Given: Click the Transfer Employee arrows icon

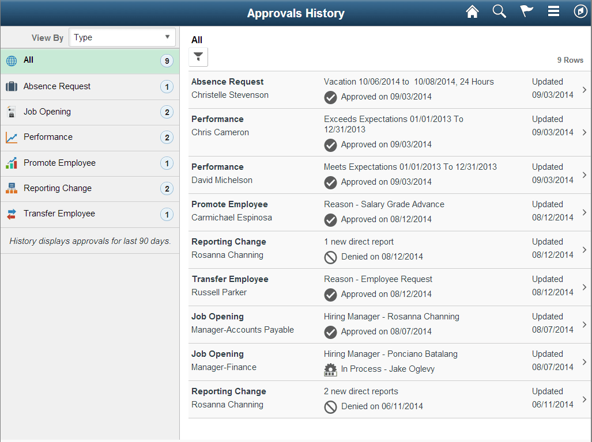Looking at the screenshot, I should (12, 214).
